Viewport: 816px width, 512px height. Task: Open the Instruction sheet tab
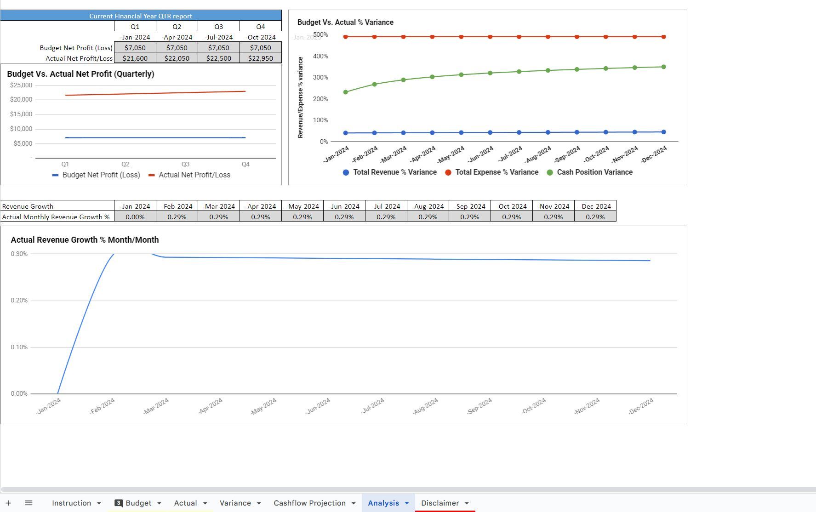pyautogui.click(x=71, y=503)
